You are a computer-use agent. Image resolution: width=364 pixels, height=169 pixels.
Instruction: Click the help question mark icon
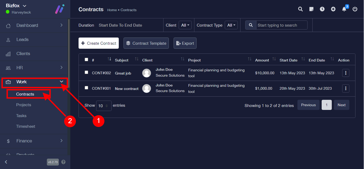click(x=63, y=162)
